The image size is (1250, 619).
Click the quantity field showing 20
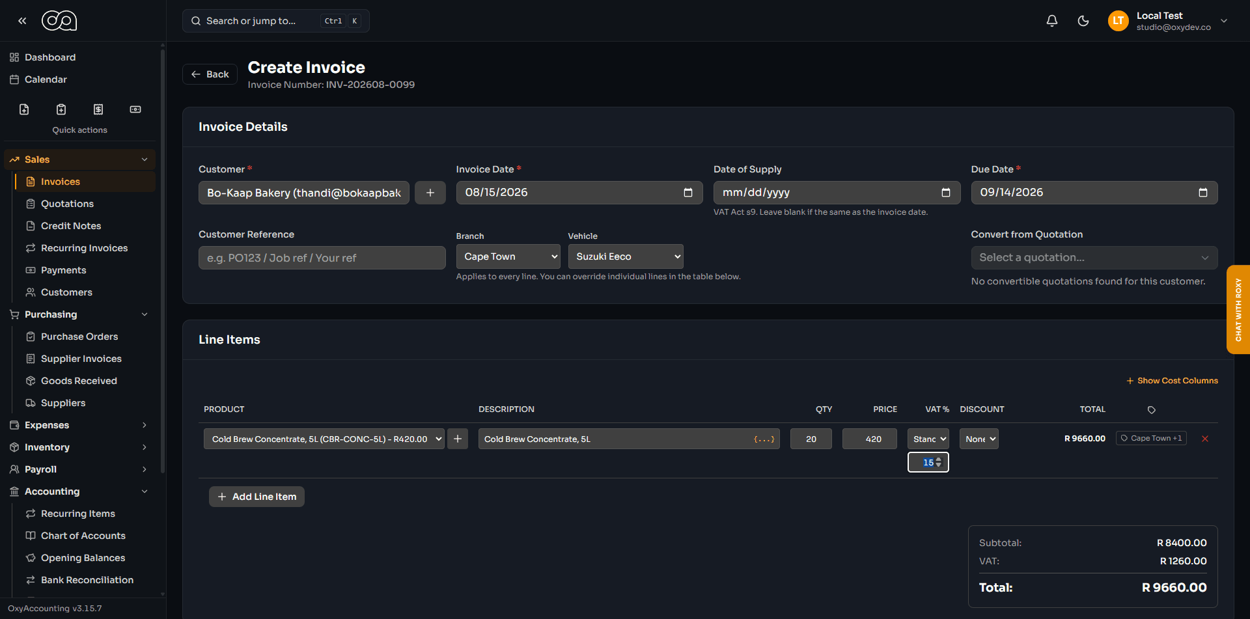(x=811, y=439)
